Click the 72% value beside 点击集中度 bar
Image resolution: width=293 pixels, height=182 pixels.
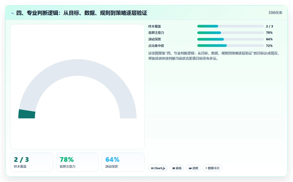[x=269, y=46]
